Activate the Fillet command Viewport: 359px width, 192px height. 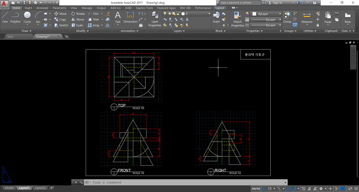[93, 19]
